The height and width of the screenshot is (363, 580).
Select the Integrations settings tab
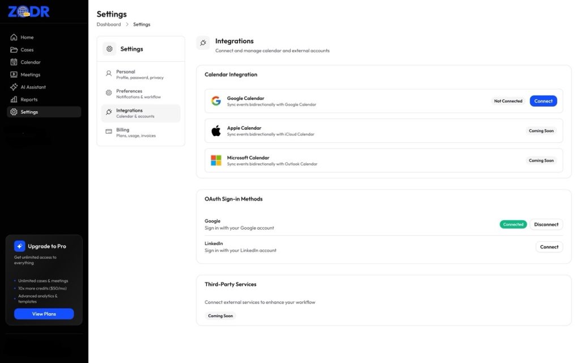tap(140, 113)
